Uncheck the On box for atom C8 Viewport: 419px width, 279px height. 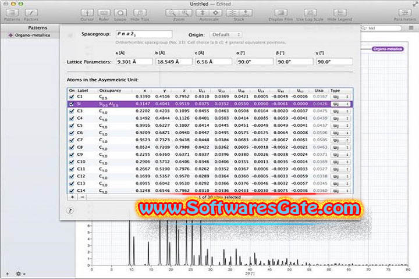tap(72, 148)
